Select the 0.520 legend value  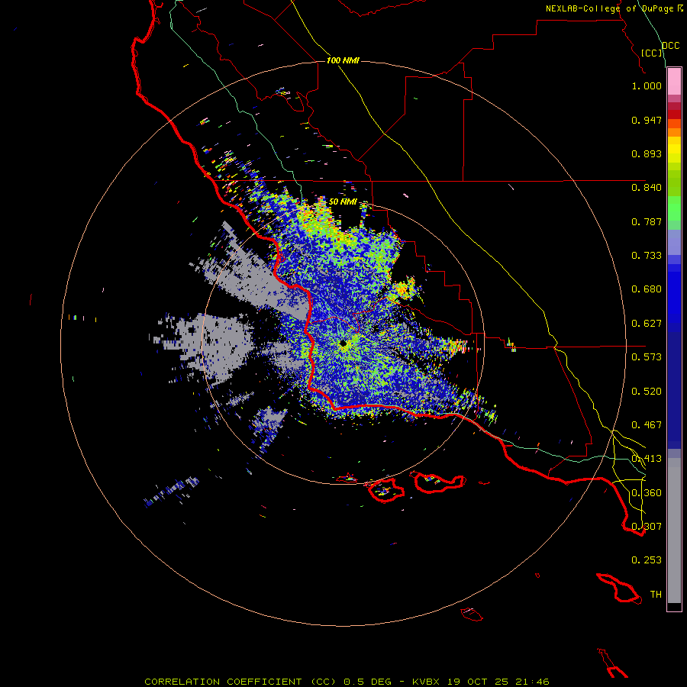(x=647, y=392)
